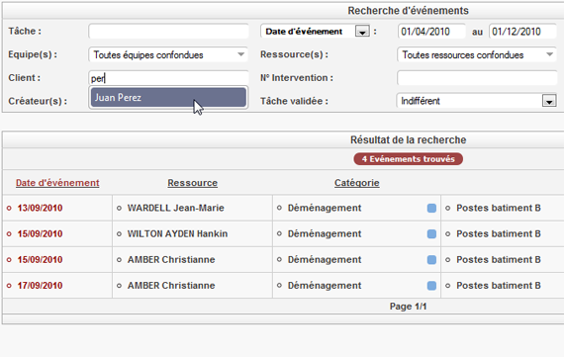Viewport: 564px width, 357px height.
Task: Sort results by Date d'événement column
Action: pyautogui.click(x=57, y=183)
